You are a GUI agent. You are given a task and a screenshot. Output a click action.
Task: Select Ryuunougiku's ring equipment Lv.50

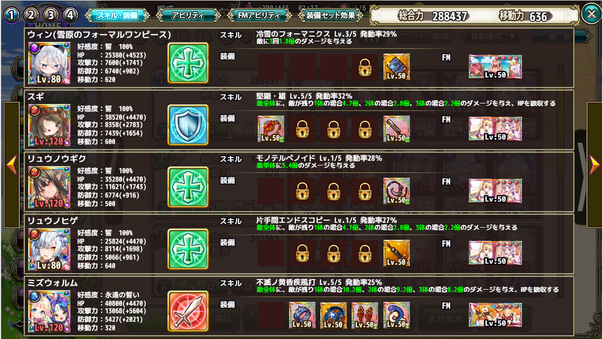coord(397,191)
